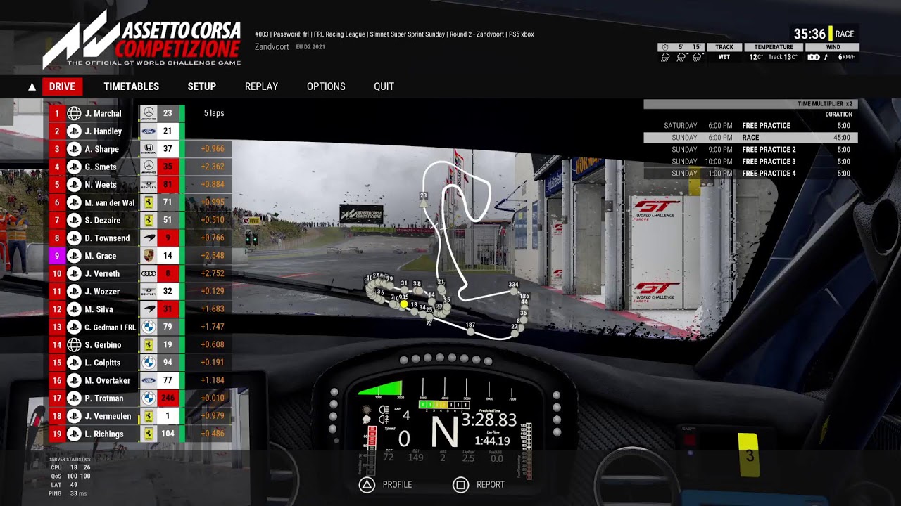Click the PlayStation icon beside M. Grace

tap(74, 256)
